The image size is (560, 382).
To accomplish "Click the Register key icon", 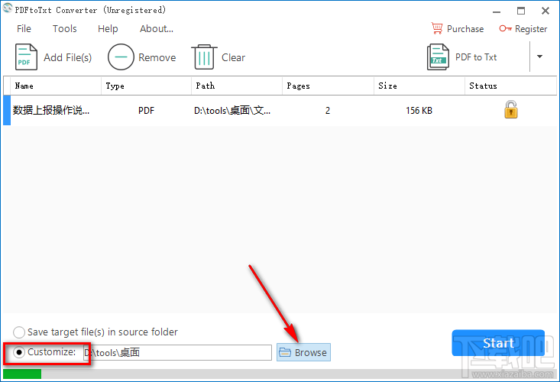I will [505, 28].
